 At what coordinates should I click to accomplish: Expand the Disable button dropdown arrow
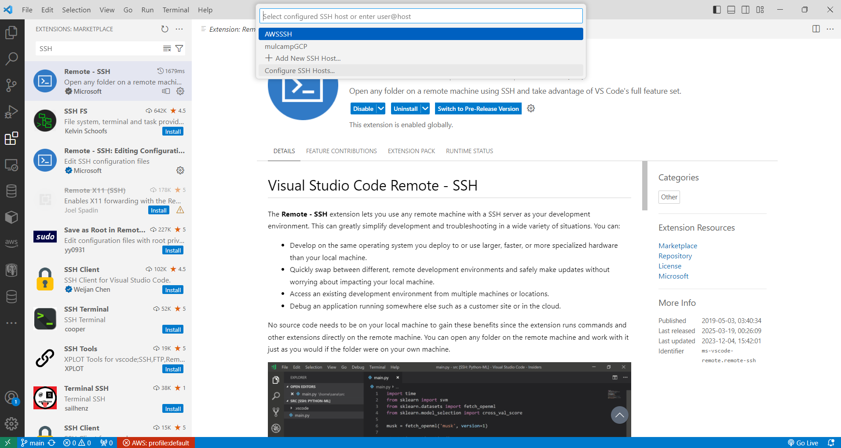(381, 109)
